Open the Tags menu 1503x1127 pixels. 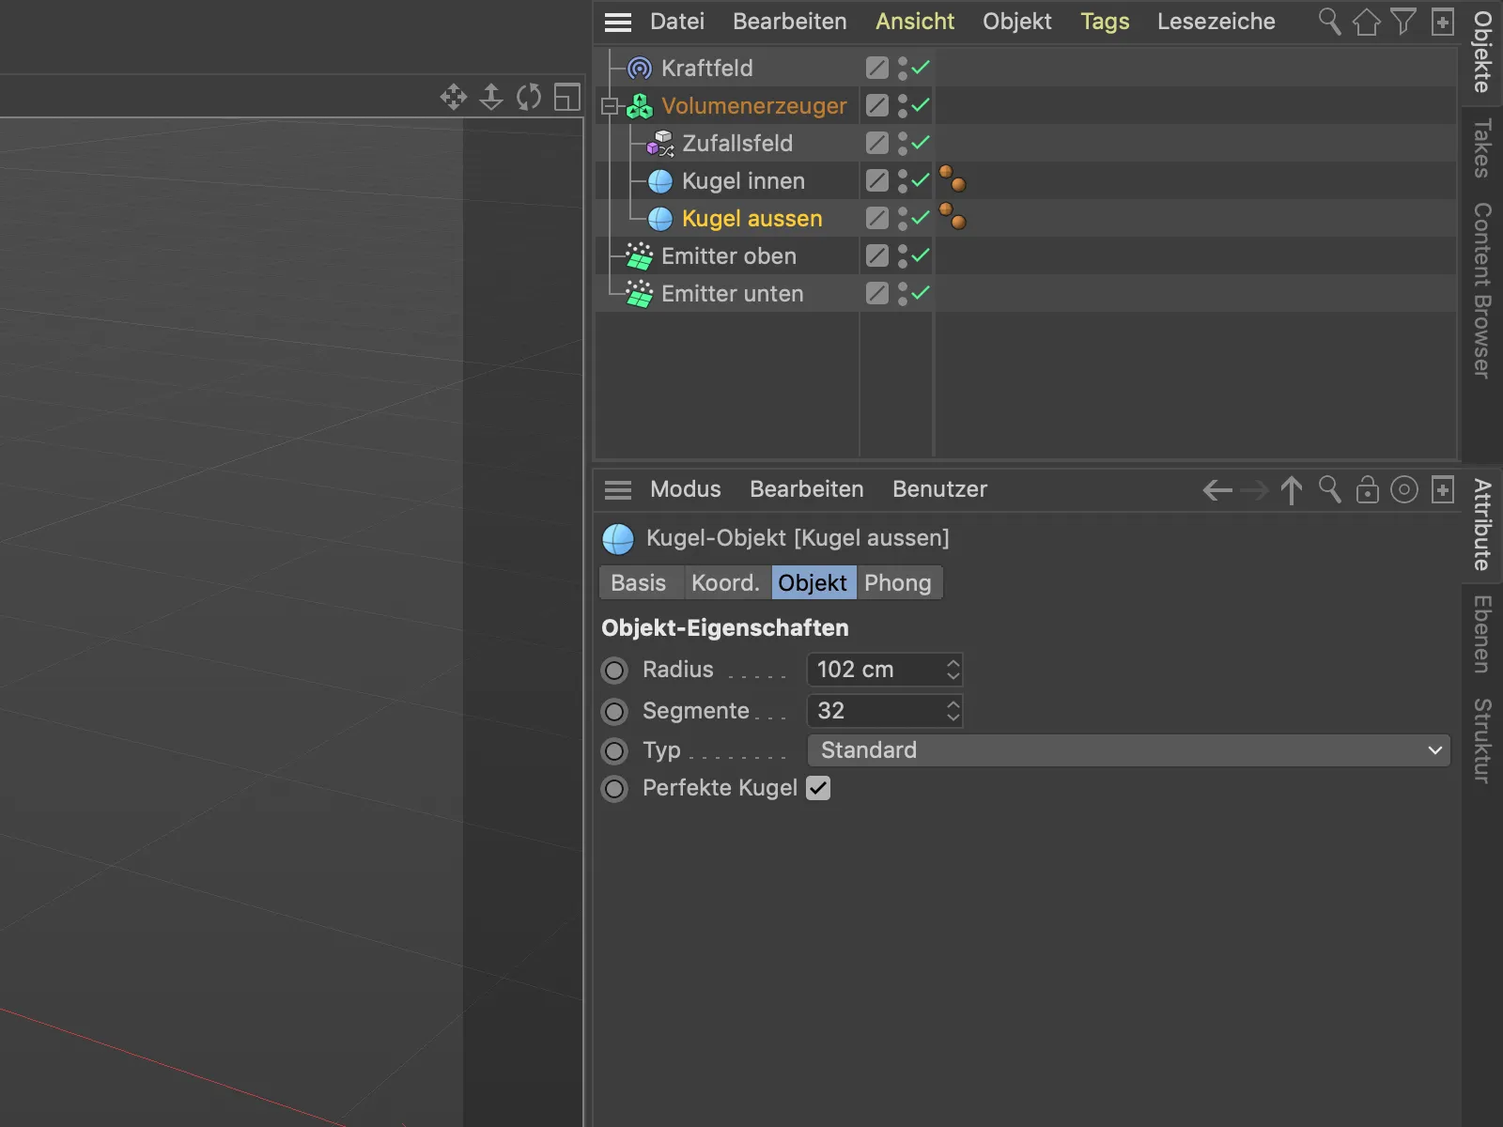point(1105,22)
